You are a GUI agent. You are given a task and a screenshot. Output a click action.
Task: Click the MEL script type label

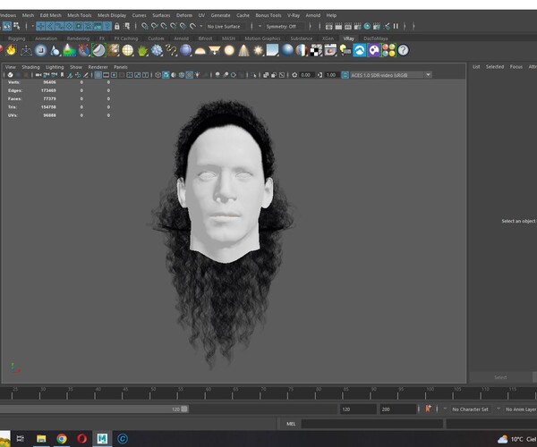[x=291, y=424]
